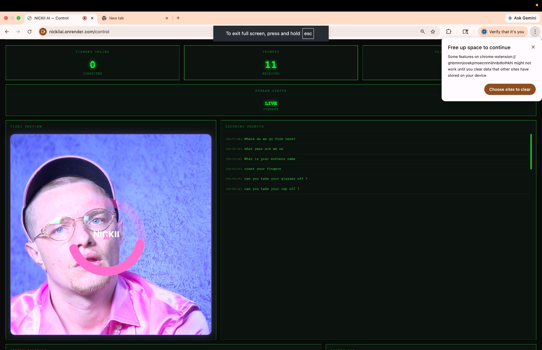Click the green macOS fullscreen button
Viewport: 542px width, 350px height.
tap(19, 18)
